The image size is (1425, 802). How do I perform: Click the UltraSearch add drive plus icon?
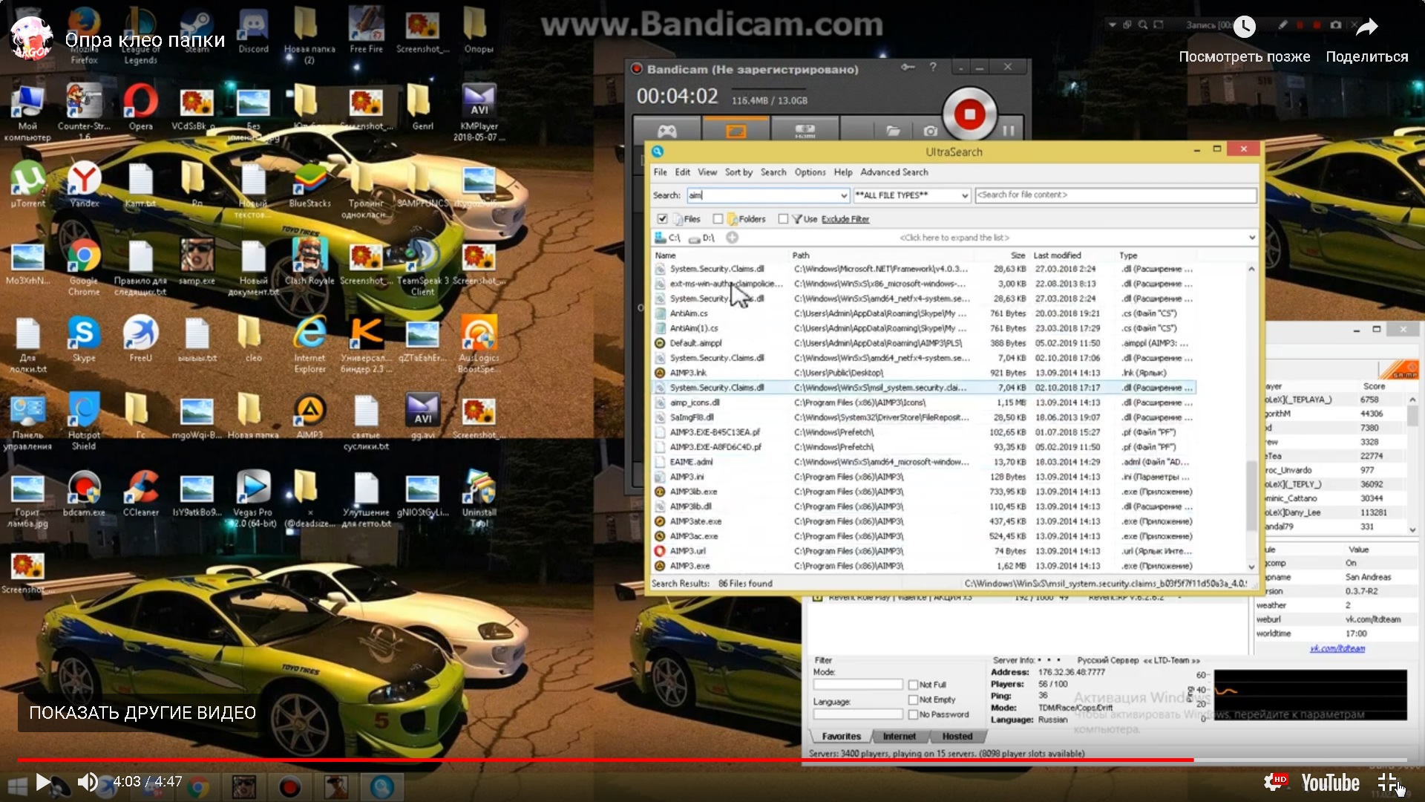click(x=733, y=238)
